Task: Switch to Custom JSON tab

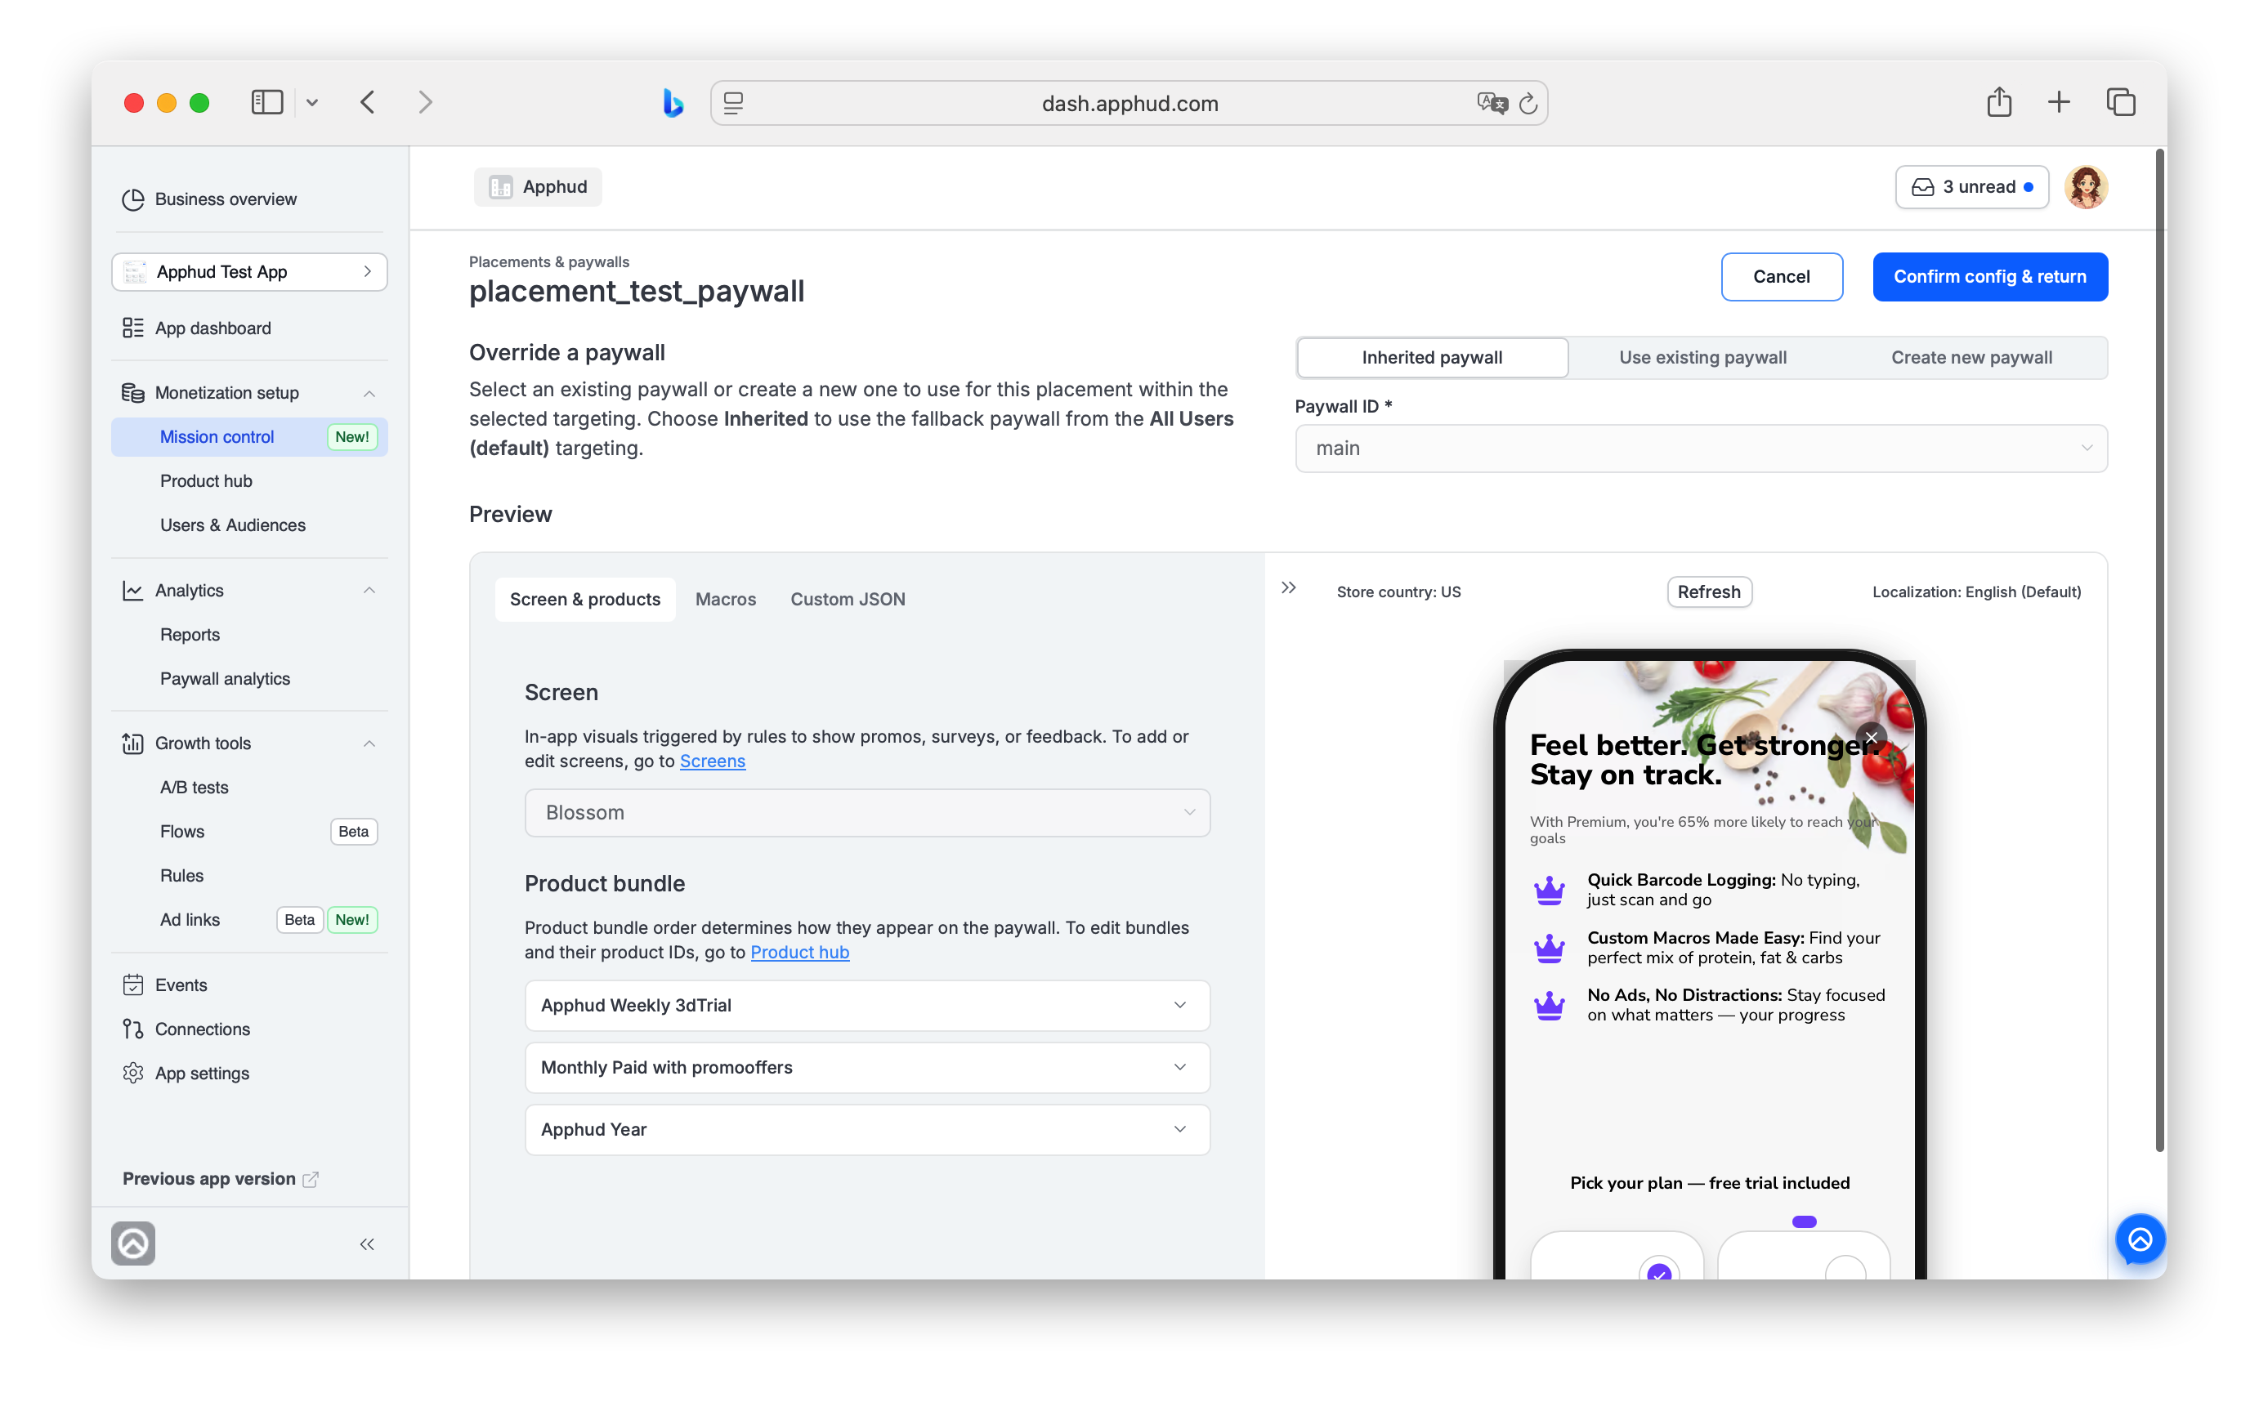Action: (x=848, y=600)
